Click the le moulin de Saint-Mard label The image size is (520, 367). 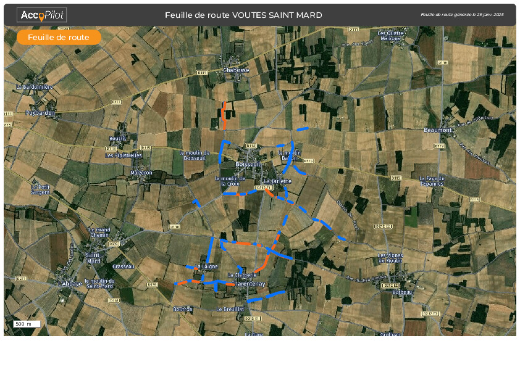pyautogui.click(x=99, y=284)
